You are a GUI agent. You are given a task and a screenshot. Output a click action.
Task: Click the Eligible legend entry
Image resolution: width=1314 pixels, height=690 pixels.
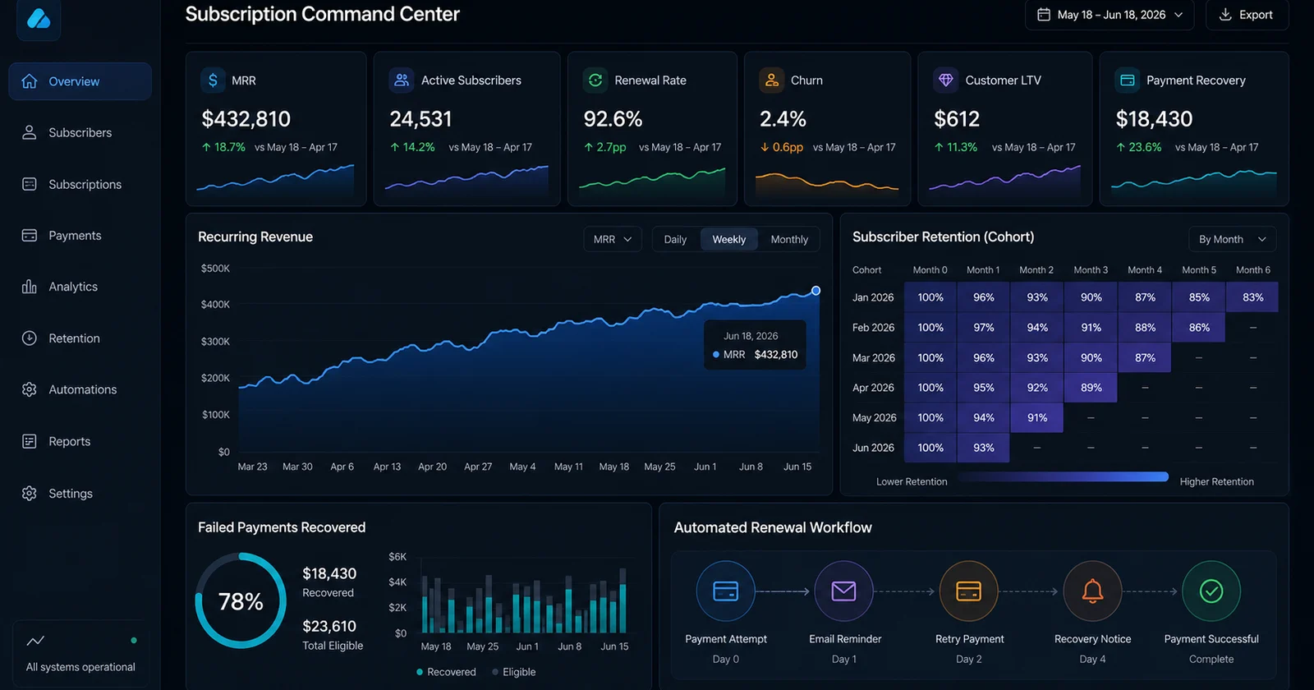[x=513, y=672]
